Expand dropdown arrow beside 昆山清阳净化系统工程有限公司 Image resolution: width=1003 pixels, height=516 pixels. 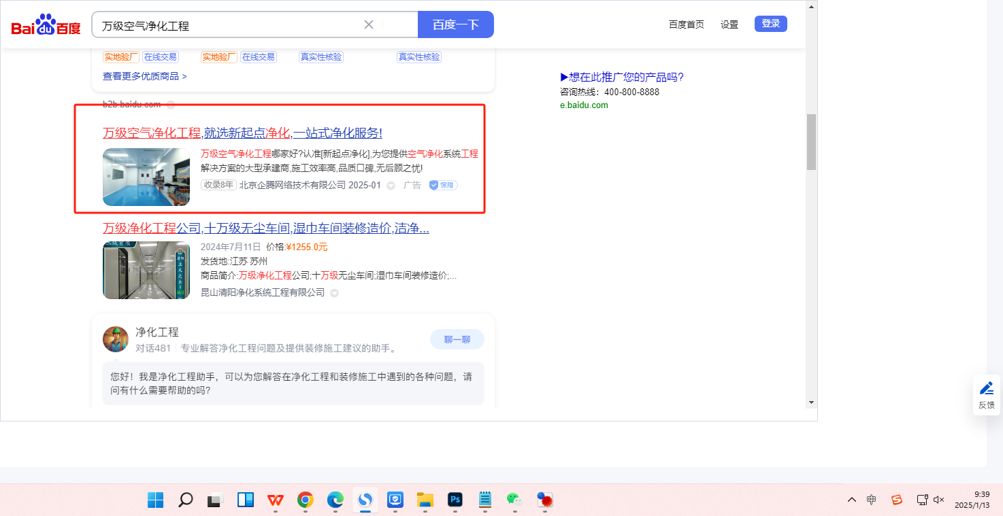334,293
